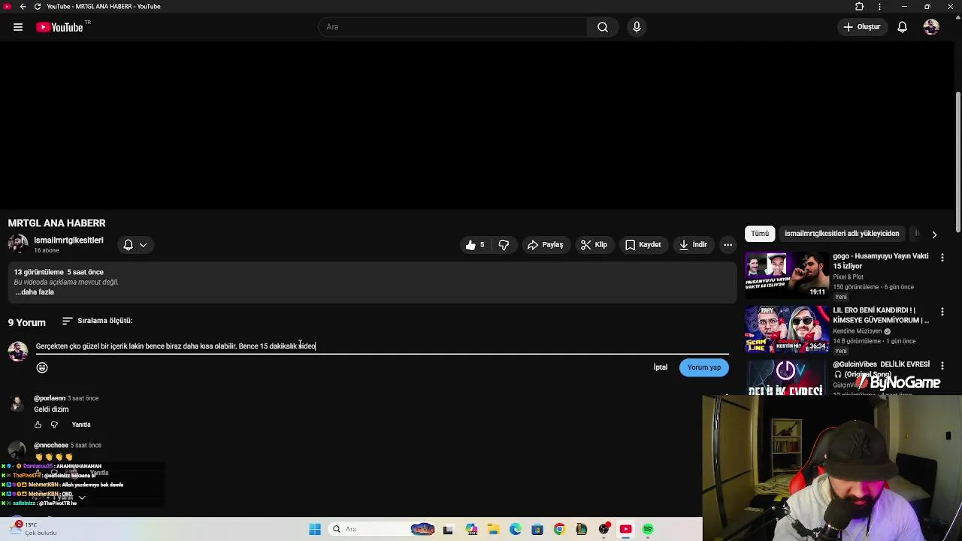Select the Tümü filter chip
The width and height of the screenshot is (962, 541).
pos(760,234)
